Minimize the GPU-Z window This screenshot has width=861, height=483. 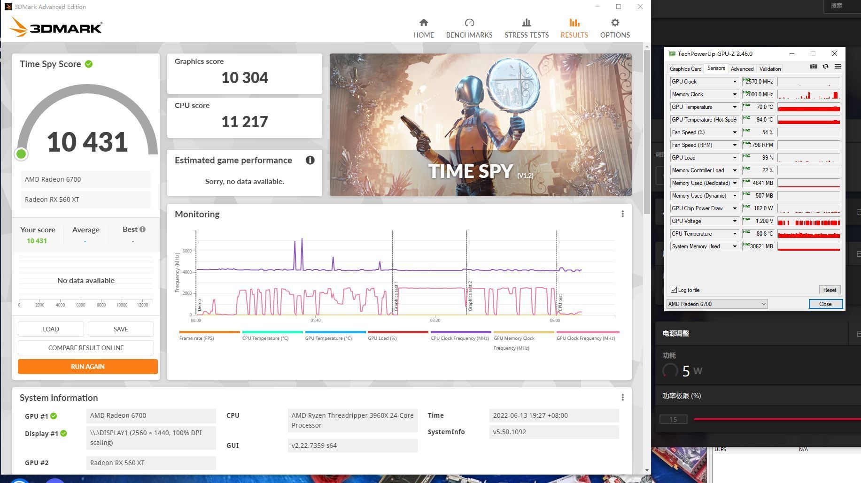pyautogui.click(x=792, y=54)
